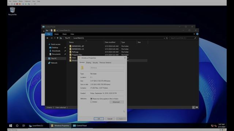Image resolution: width=234 pixels, height=131 pixels.
Task: Click This PC in address breadcrumb
Action: (x=67, y=38)
